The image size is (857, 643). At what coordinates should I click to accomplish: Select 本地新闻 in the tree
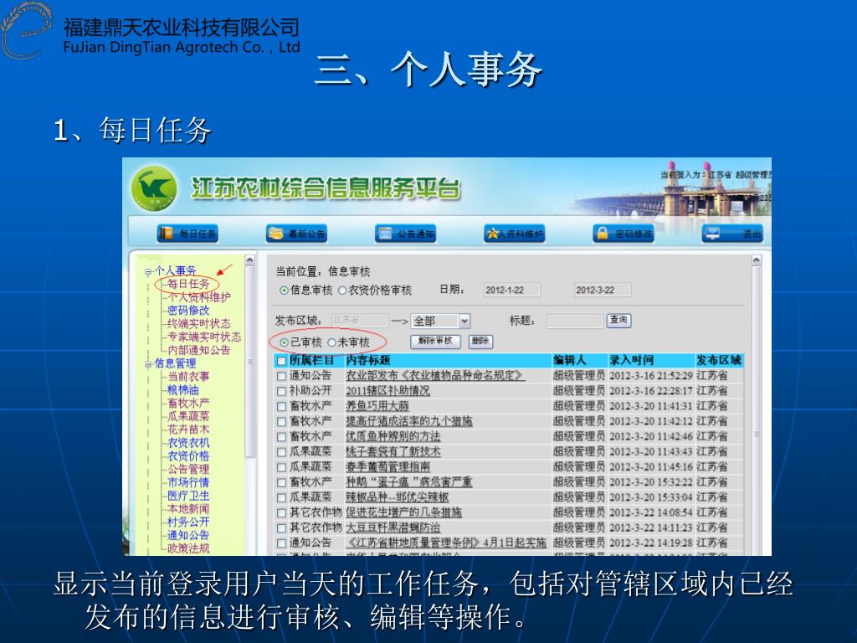tap(188, 509)
